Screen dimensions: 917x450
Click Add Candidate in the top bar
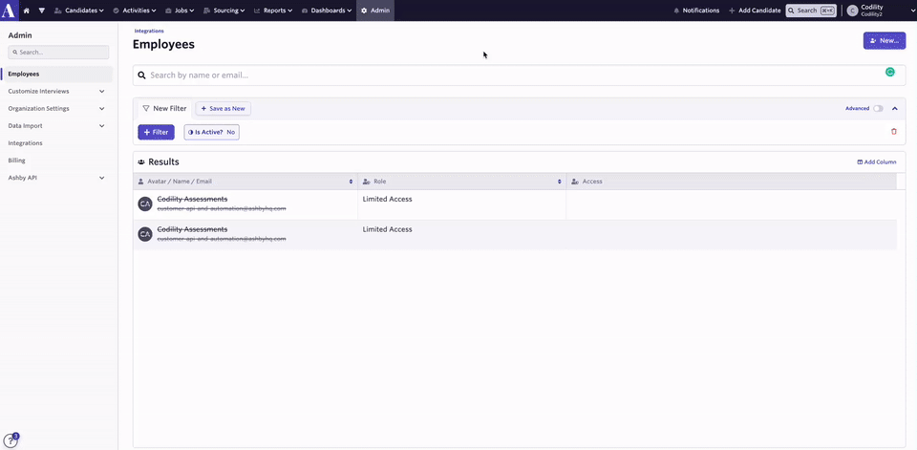point(755,11)
